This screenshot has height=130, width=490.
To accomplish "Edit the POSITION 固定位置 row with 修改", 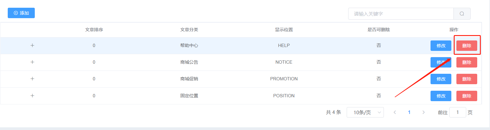I will [441, 96].
